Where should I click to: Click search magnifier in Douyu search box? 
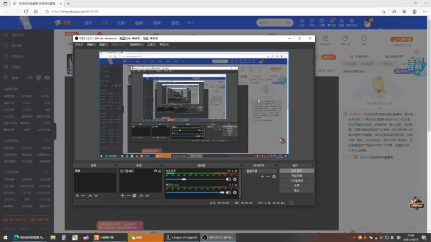click(288, 23)
